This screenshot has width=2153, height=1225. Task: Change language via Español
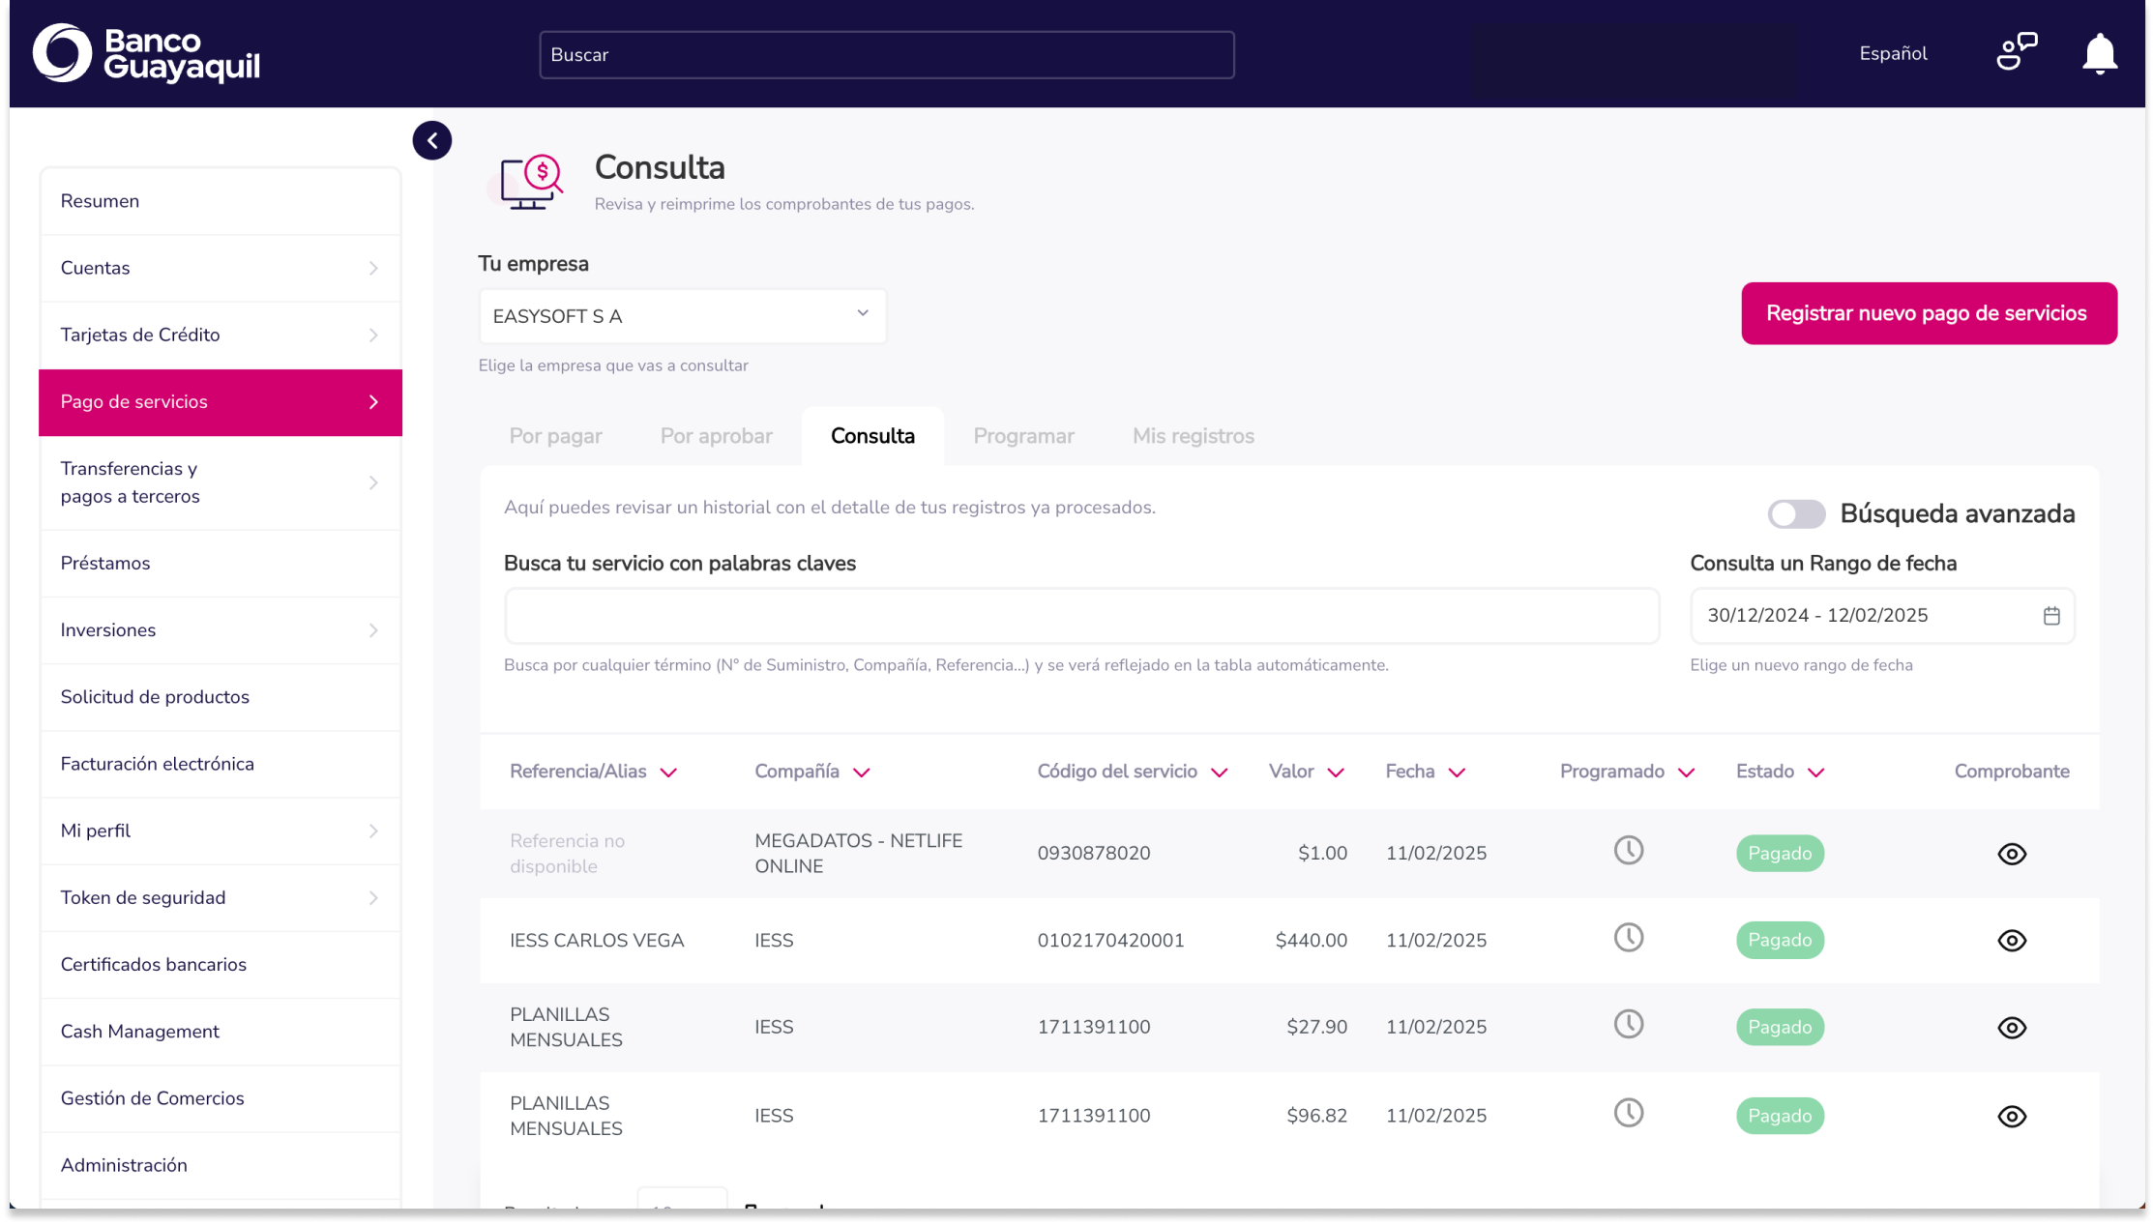(x=1893, y=54)
